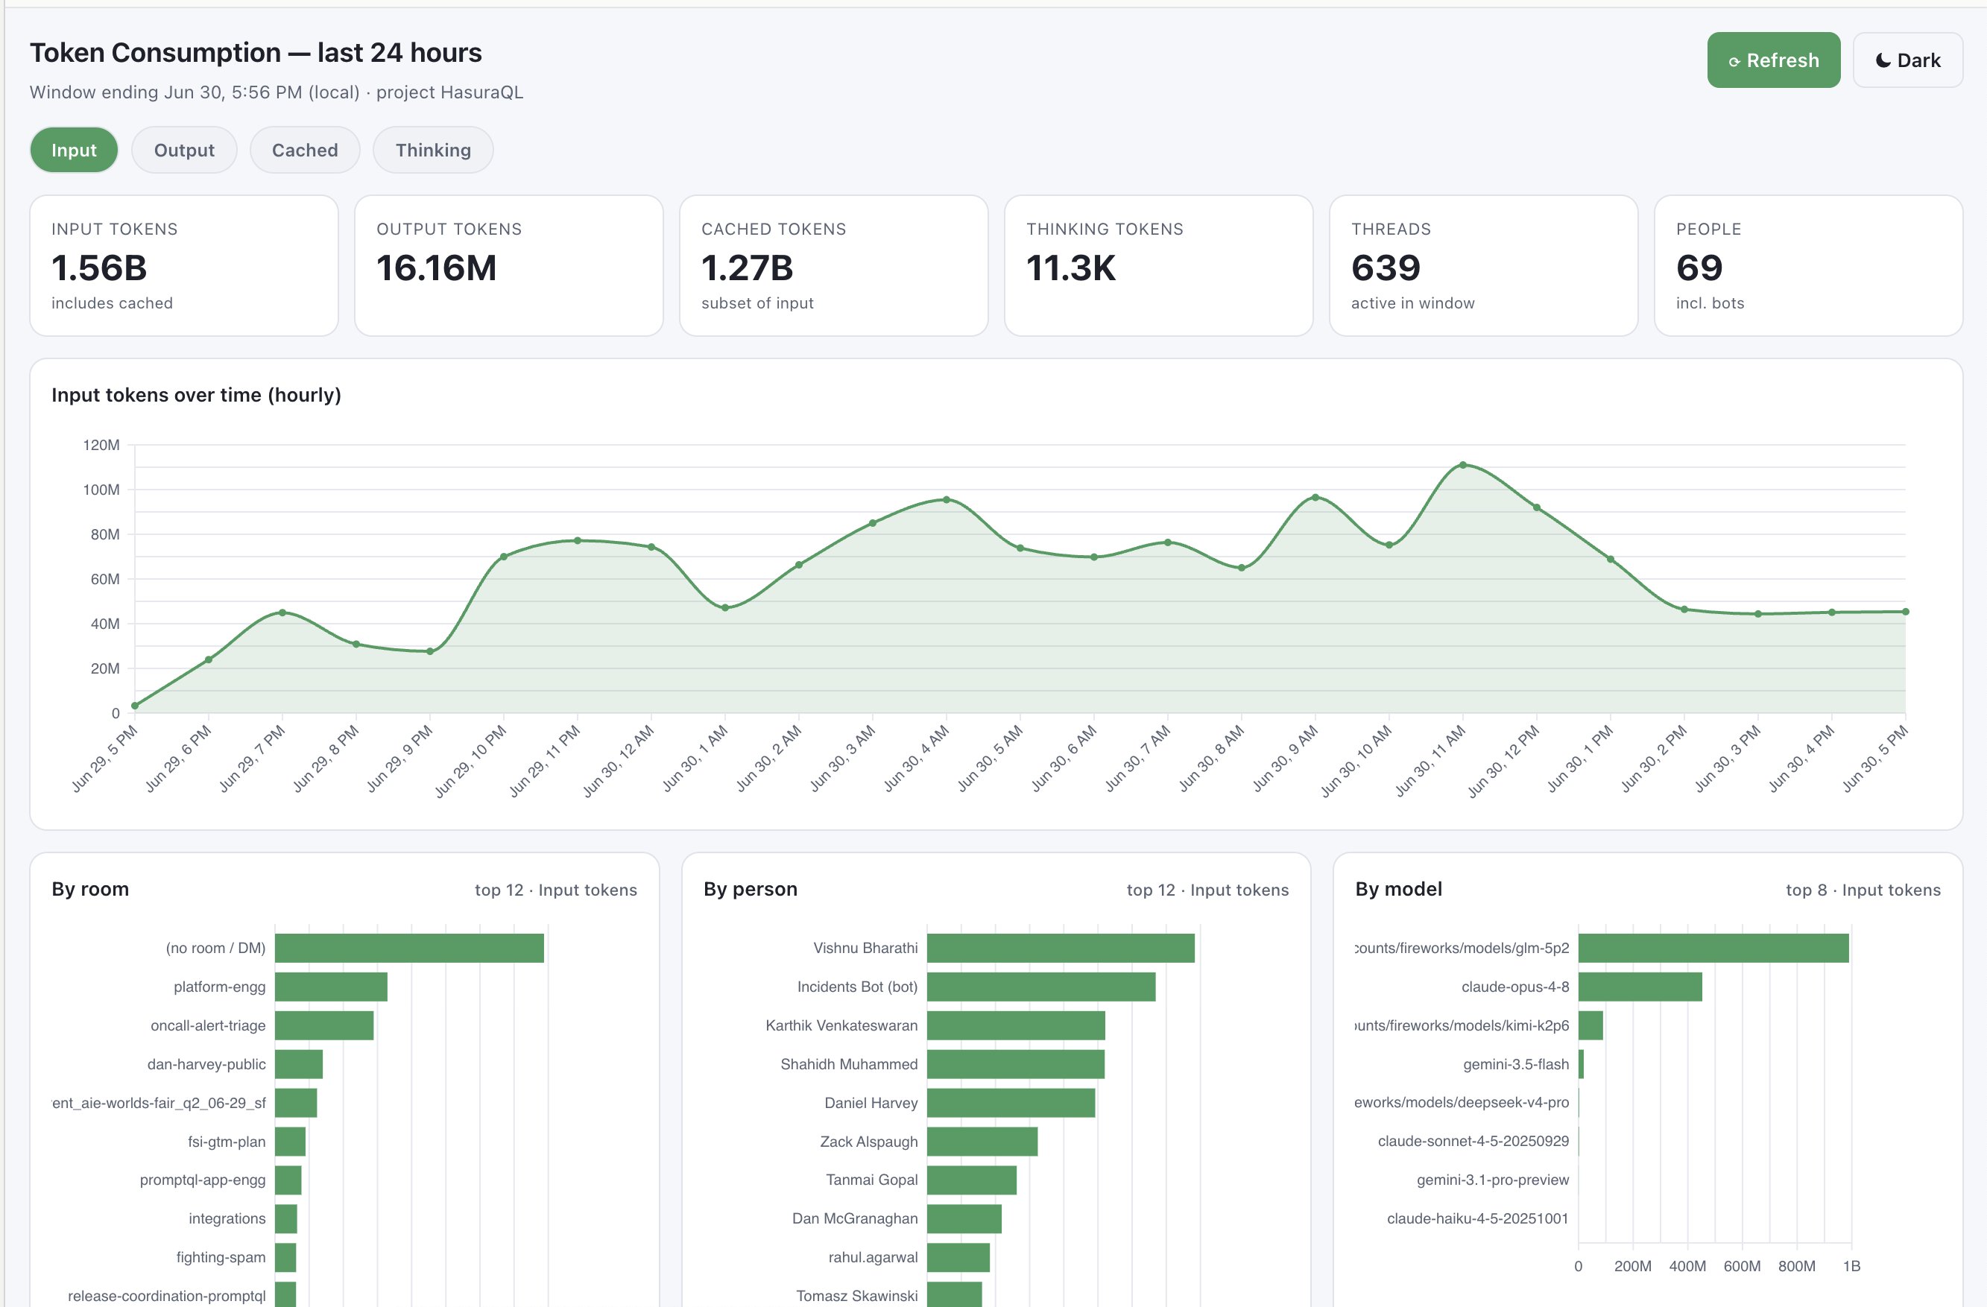Click the 1B axis label in By model
The image size is (1987, 1307).
click(x=1852, y=1266)
